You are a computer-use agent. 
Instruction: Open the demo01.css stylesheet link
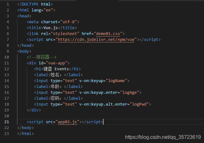[x=108, y=34]
